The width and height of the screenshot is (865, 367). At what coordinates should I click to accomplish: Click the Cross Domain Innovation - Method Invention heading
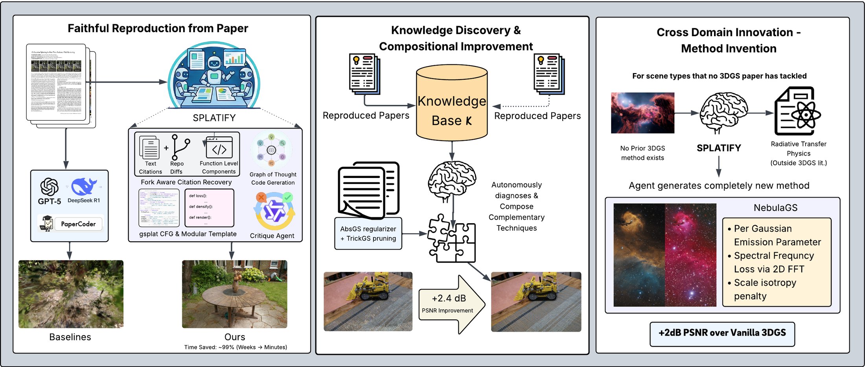click(729, 40)
